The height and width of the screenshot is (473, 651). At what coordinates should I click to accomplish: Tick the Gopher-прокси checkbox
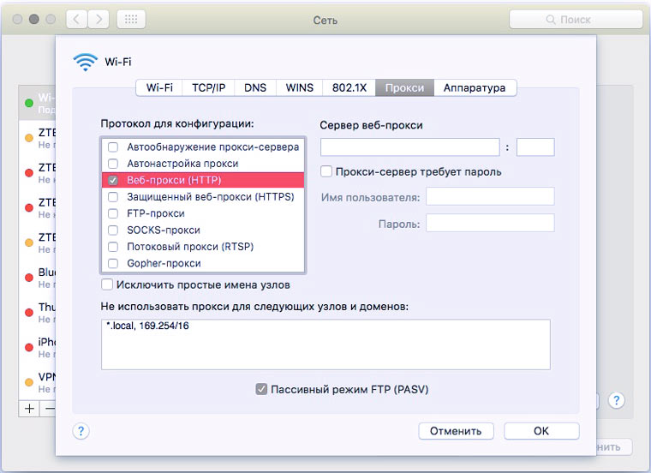click(113, 263)
